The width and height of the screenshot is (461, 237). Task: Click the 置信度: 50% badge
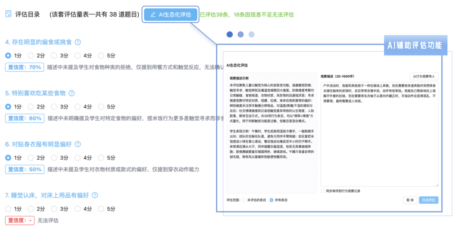pos(25,170)
